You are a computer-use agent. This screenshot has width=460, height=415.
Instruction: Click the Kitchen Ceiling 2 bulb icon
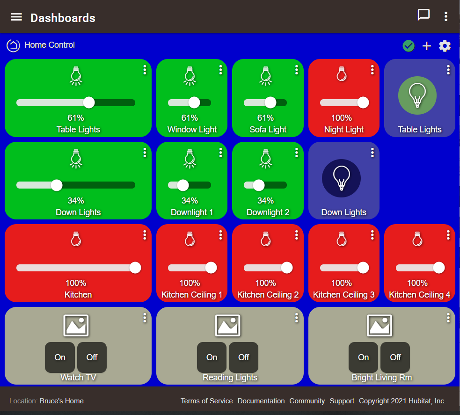tap(266, 239)
